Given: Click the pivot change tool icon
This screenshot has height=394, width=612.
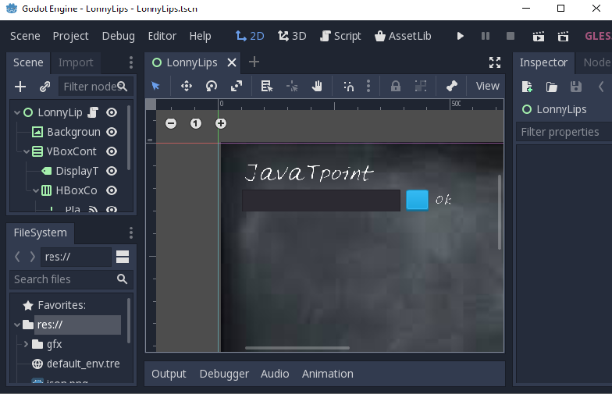Looking at the screenshot, I should click(292, 86).
